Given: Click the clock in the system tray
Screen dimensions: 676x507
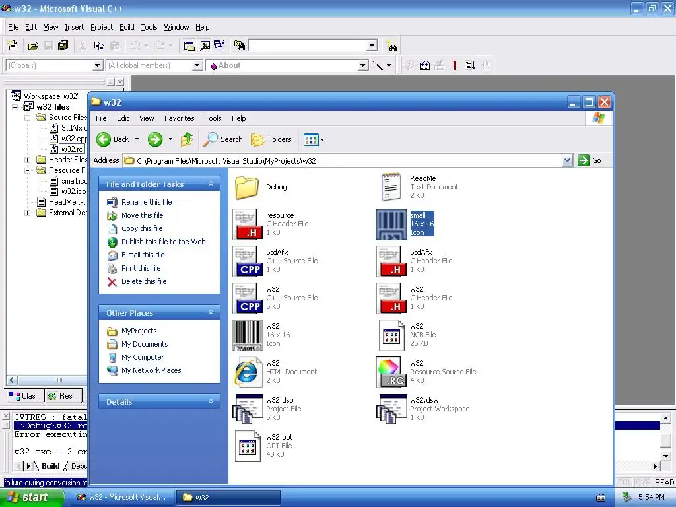Looking at the screenshot, I should tap(651, 497).
